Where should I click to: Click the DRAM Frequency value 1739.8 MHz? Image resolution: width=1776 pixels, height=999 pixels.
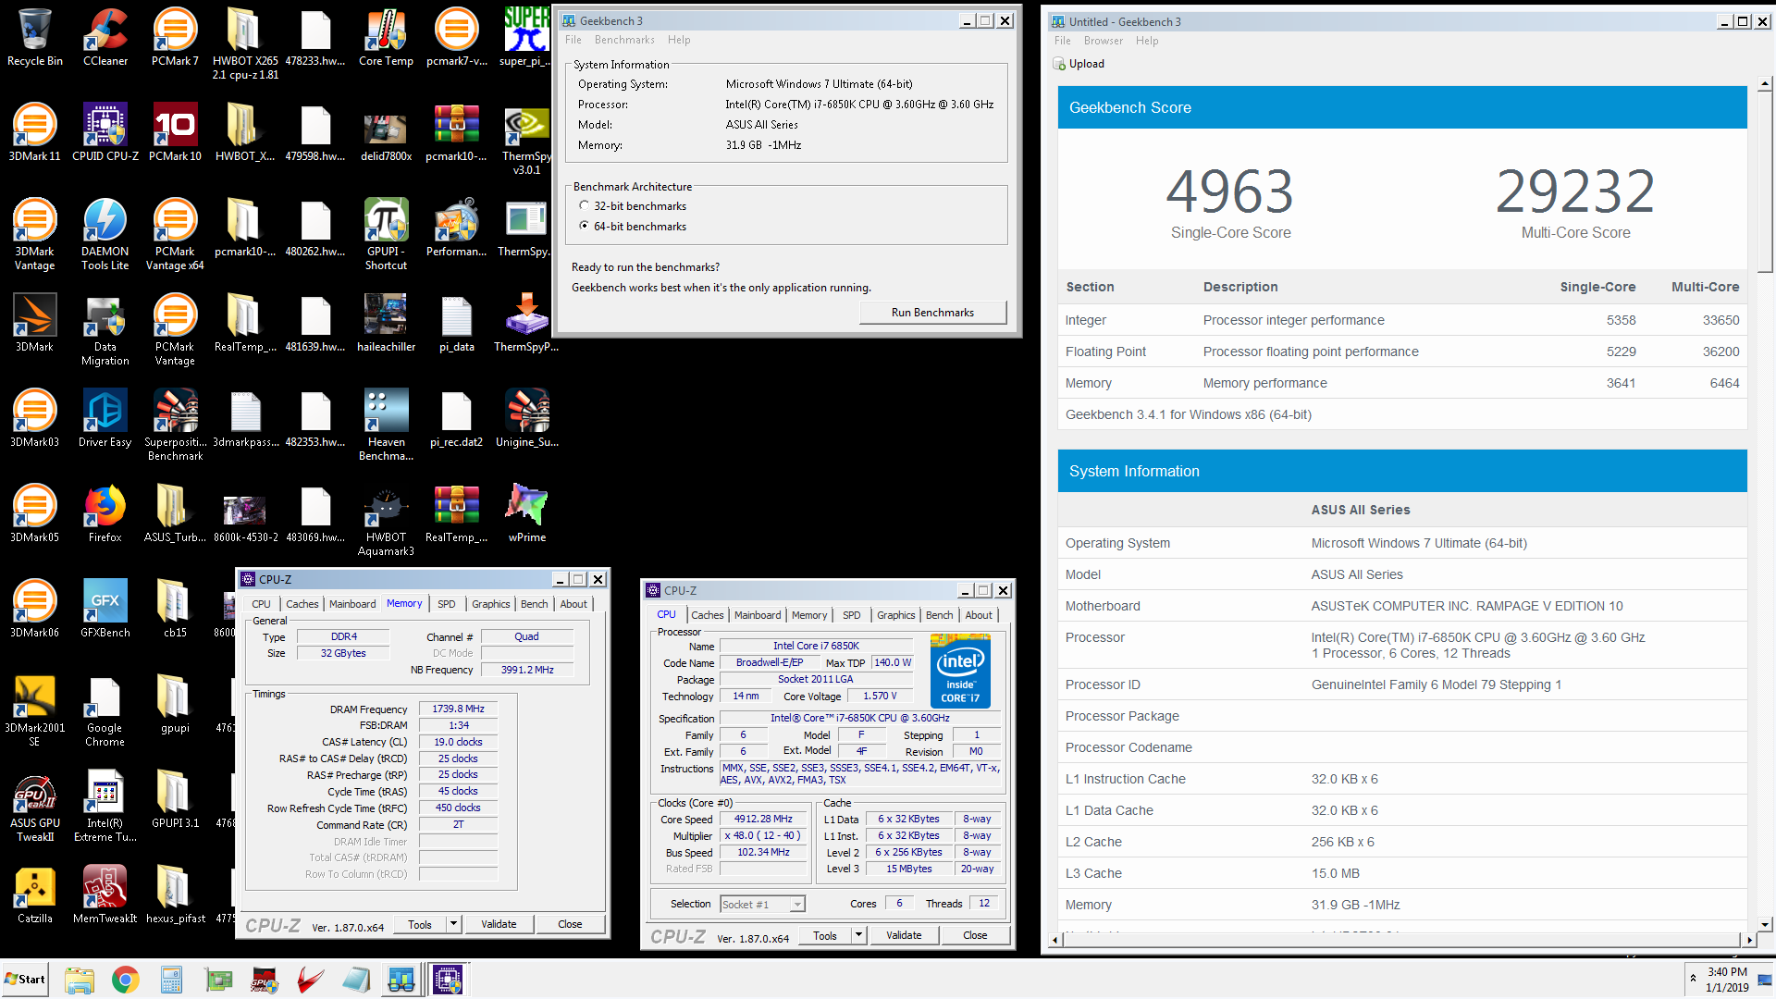click(x=458, y=709)
